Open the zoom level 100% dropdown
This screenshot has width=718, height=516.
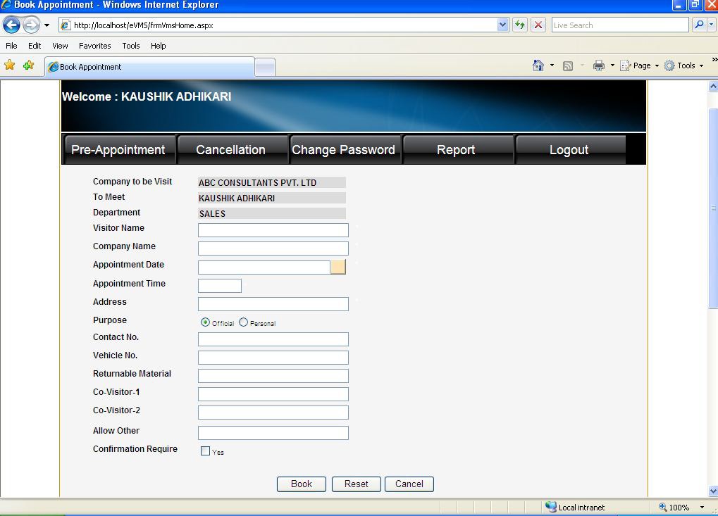pos(702,508)
